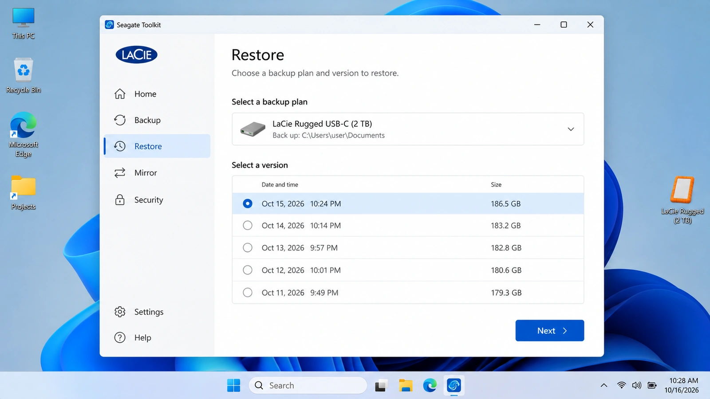This screenshot has width=710, height=399.
Task: Click the Help question mark icon
Action: 120,337
